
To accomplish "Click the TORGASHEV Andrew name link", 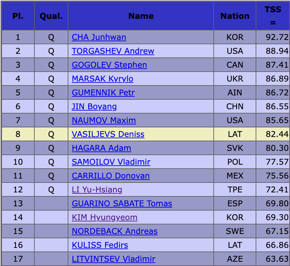I will [x=113, y=51].
